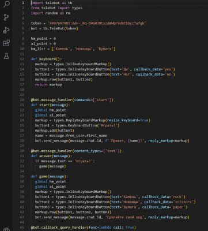Viewport: 208px width, 231px height.
Task: Click the send_message 'Привет' line
Action: (x=112, y=141)
